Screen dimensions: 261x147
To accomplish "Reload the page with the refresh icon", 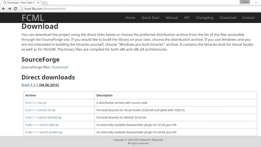I will 16,9.
